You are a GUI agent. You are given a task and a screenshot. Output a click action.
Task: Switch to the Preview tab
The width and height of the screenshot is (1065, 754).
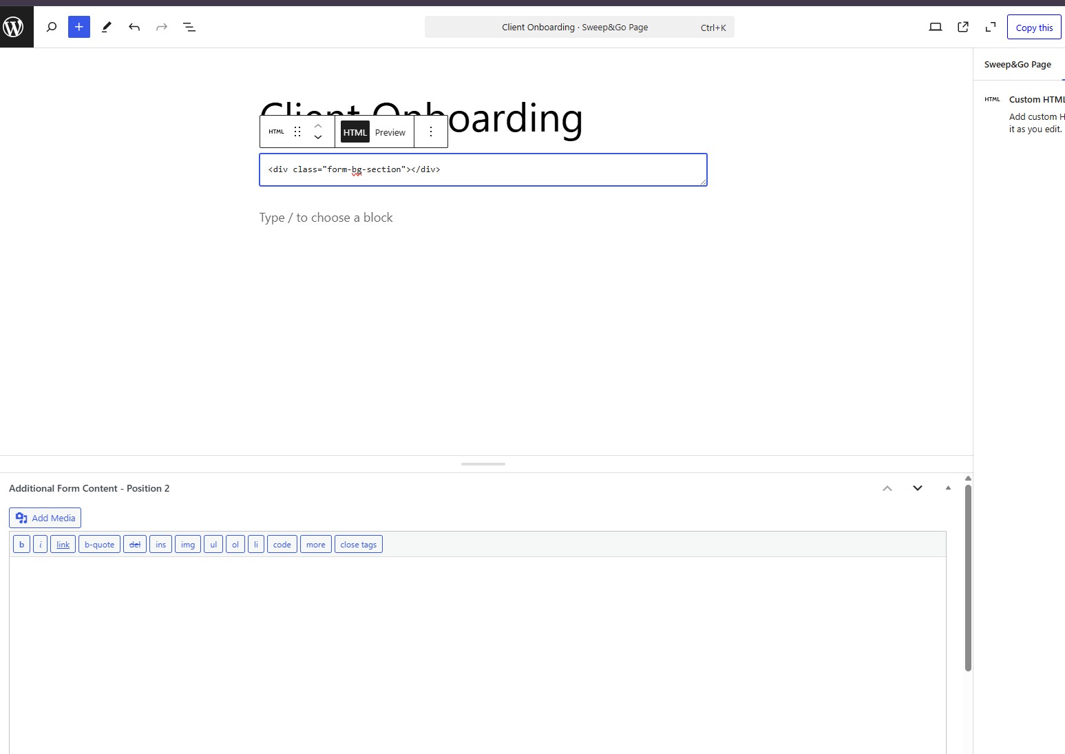click(x=390, y=132)
